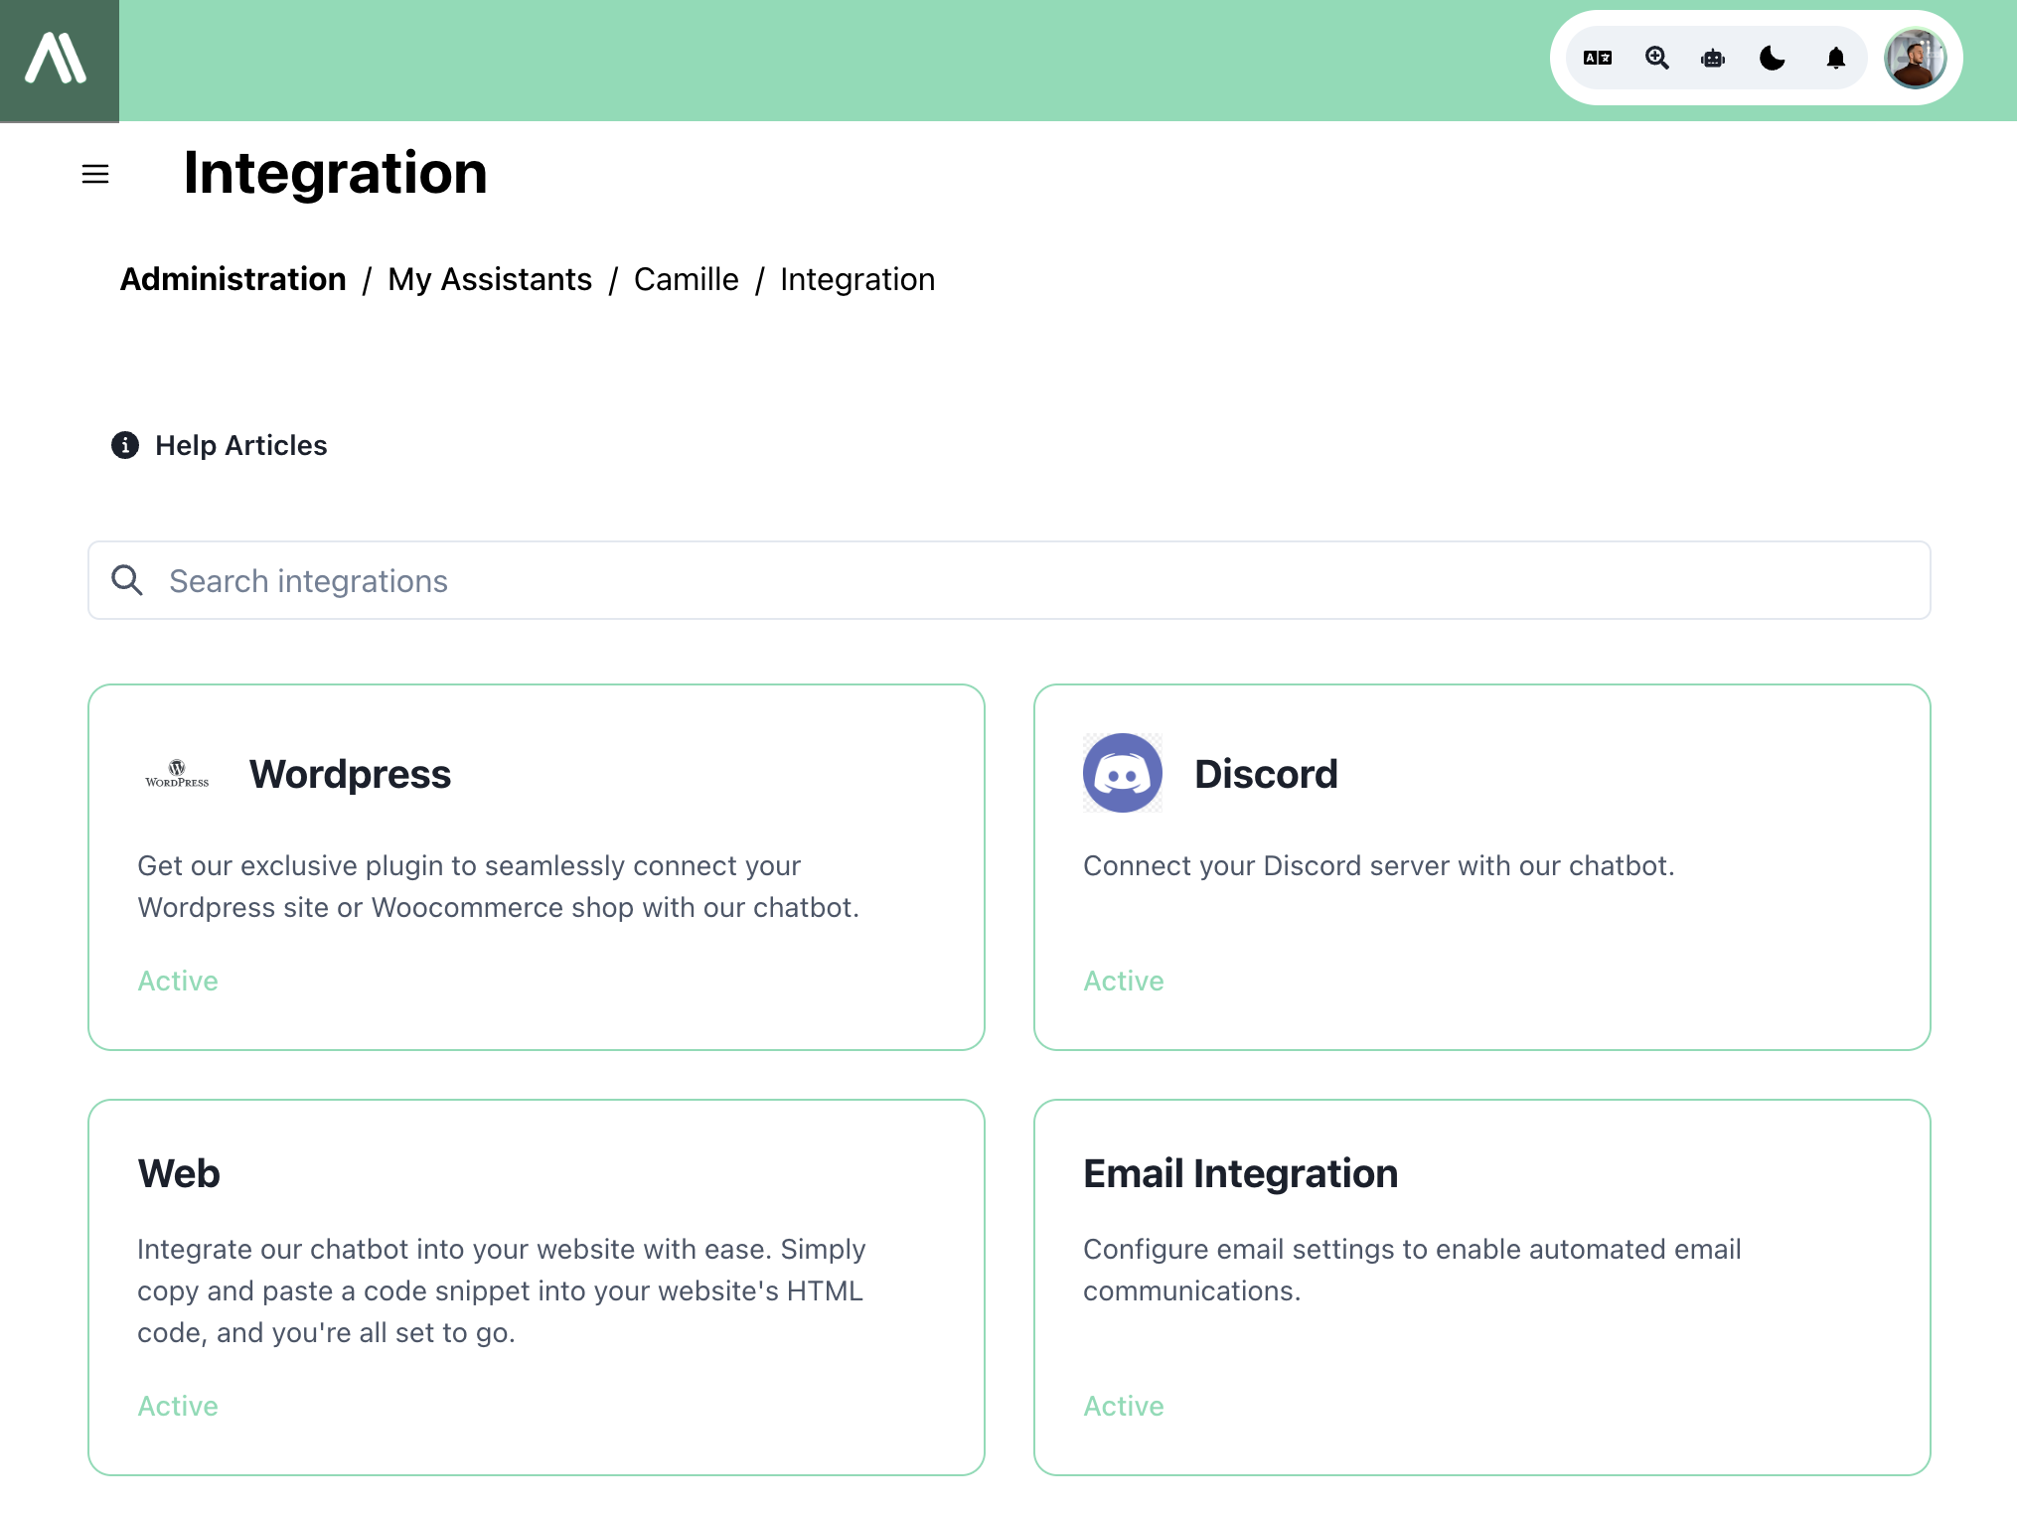Click the Email Integration Active link
The width and height of the screenshot is (2017, 1514).
pos(1123,1406)
